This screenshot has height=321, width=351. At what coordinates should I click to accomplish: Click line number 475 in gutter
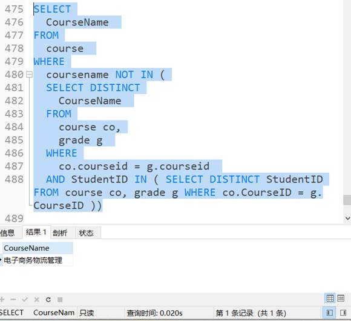point(14,9)
